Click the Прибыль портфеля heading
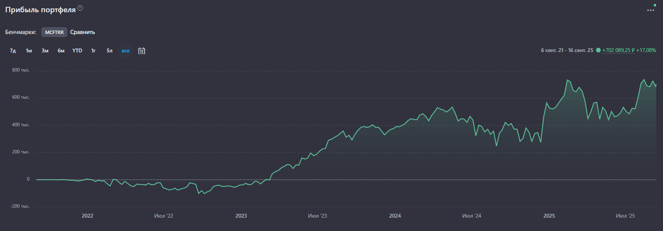 coord(41,10)
